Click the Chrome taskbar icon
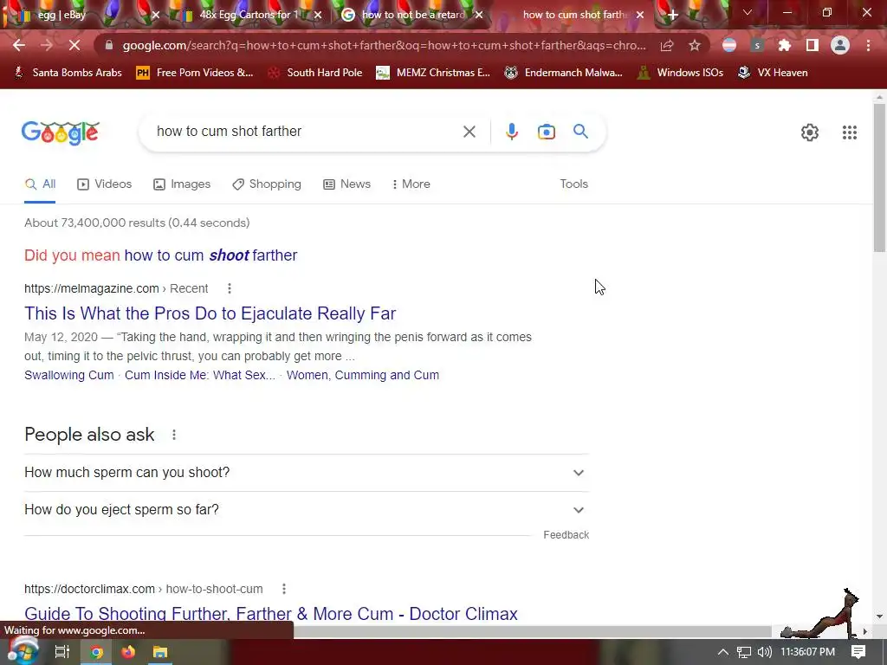 coord(96,652)
